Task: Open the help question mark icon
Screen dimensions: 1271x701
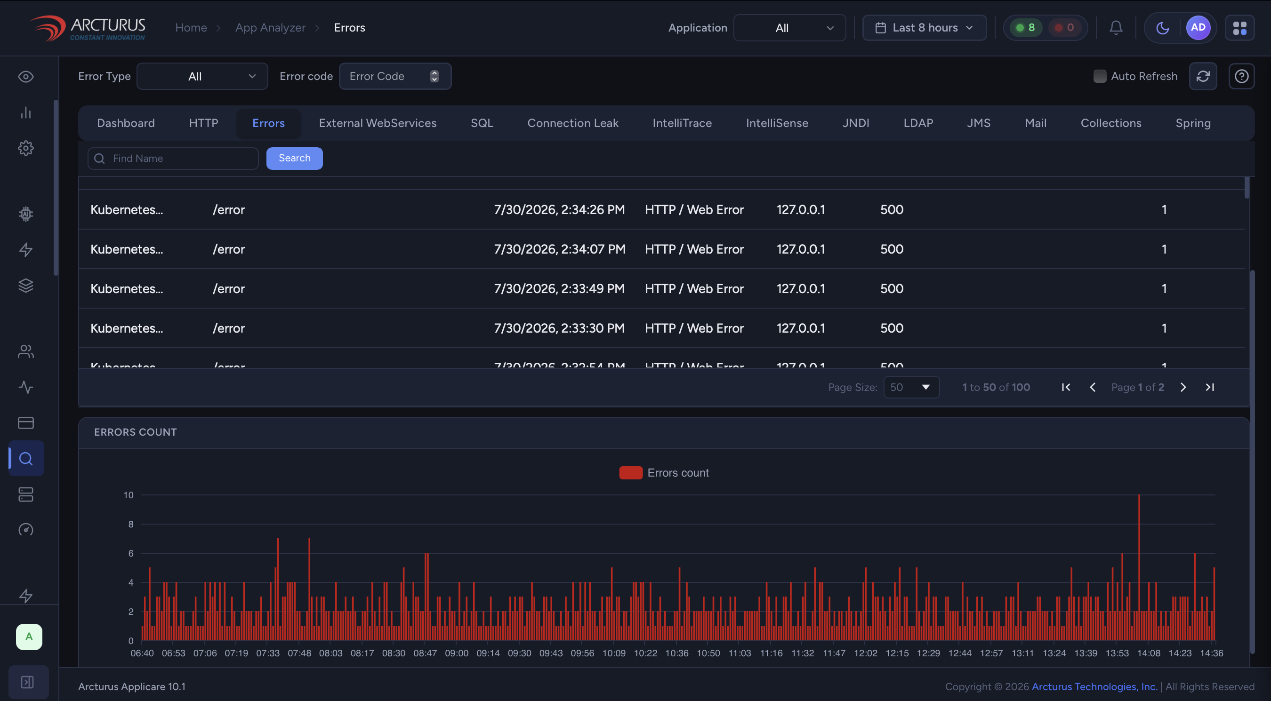Action: coord(1241,76)
